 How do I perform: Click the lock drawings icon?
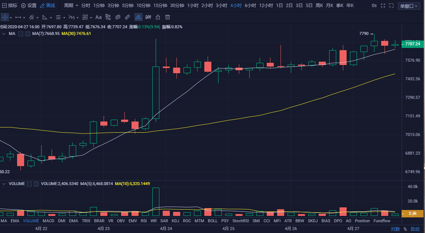click(158, 17)
